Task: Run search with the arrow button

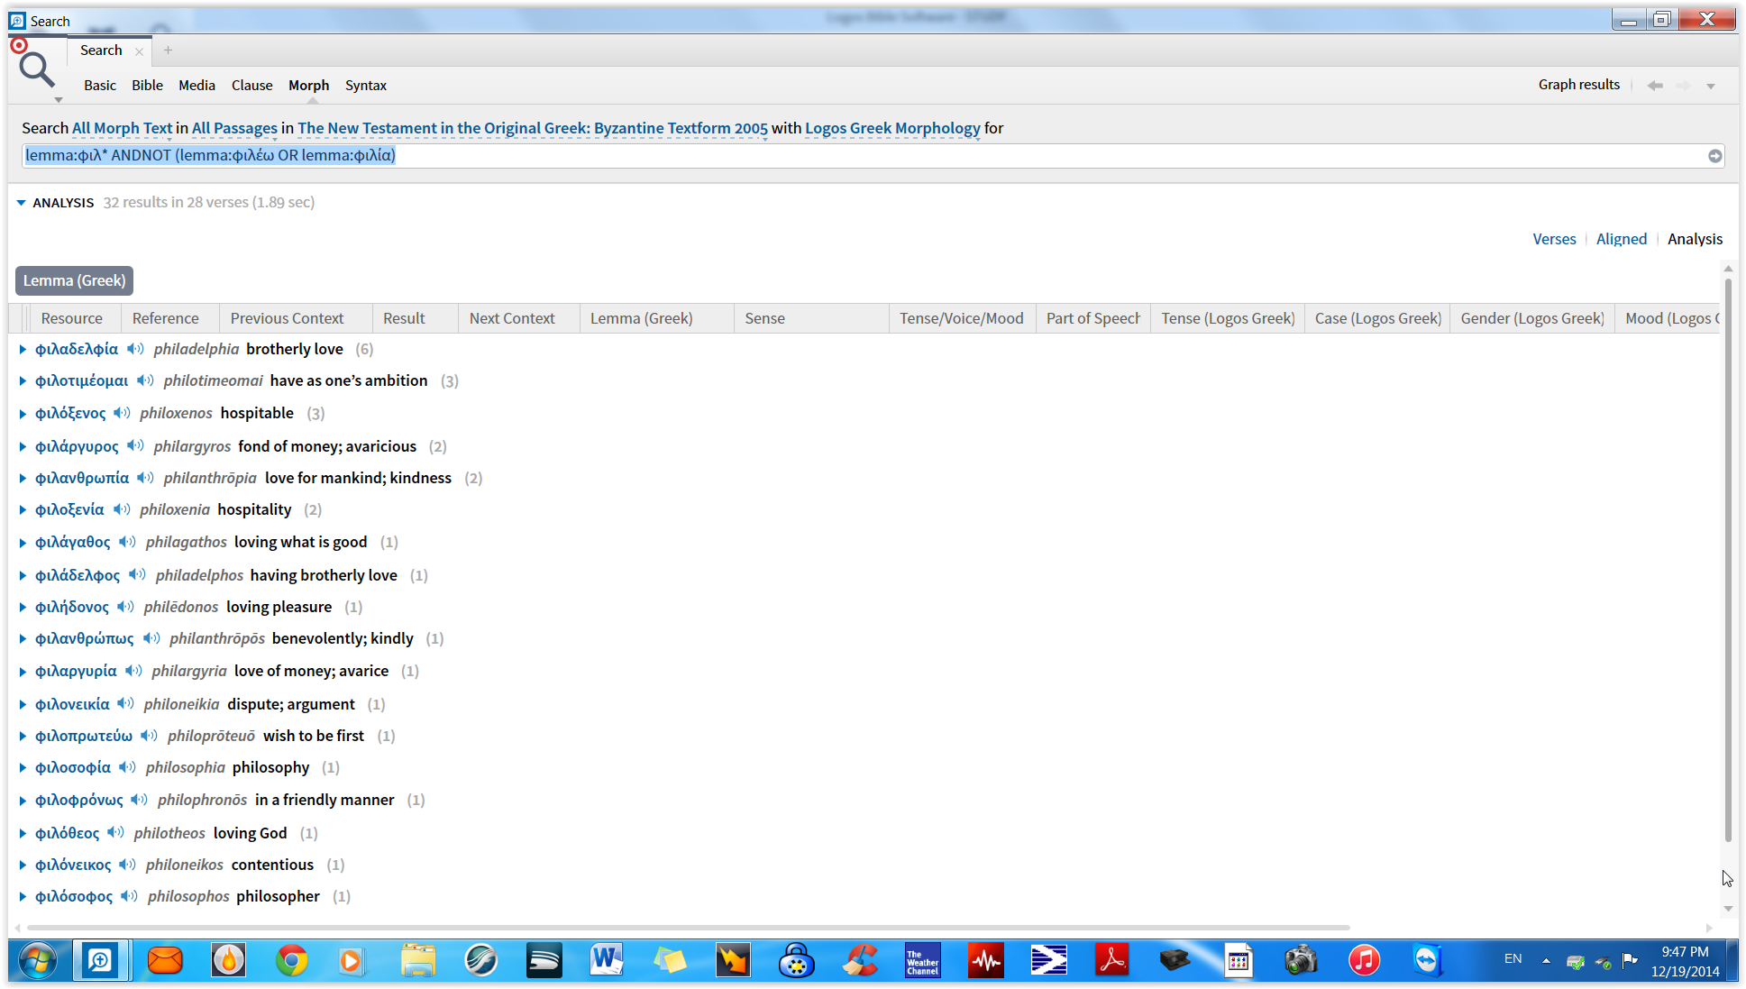Action: (x=1714, y=156)
